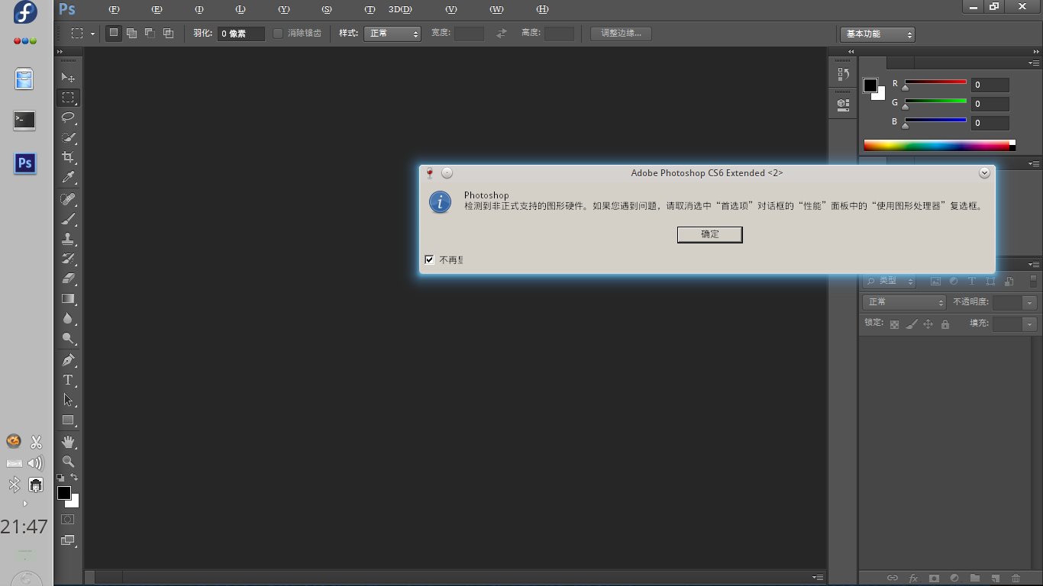Open the 填充 fill dropdown arrow
This screenshot has width=1043, height=586.
1030,324
